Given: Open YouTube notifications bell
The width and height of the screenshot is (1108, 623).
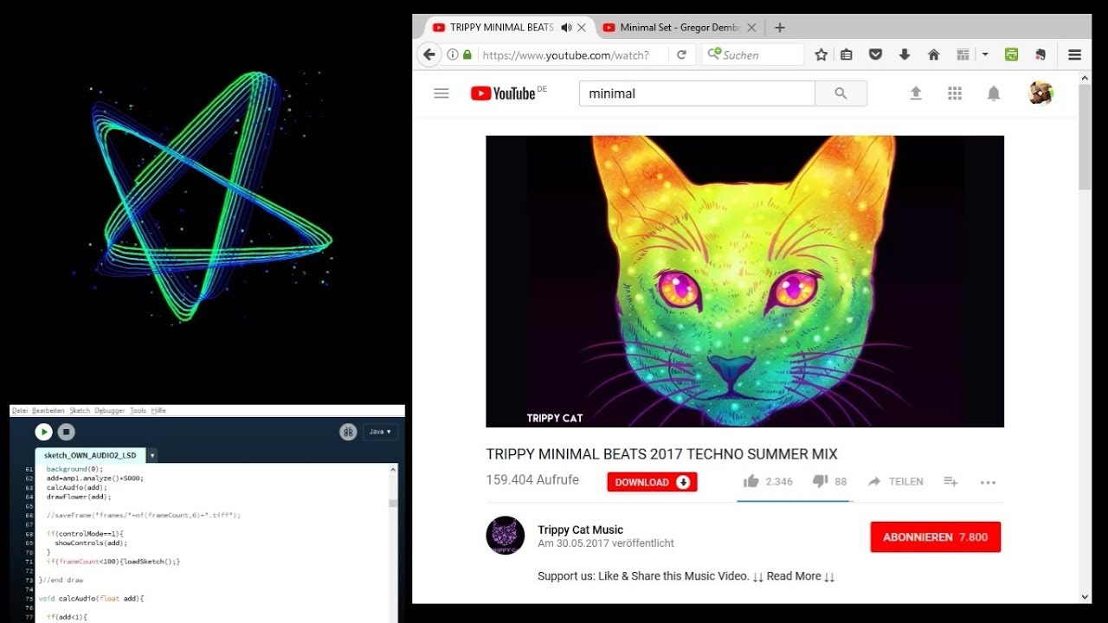Looking at the screenshot, I should (x=994, y=93).
